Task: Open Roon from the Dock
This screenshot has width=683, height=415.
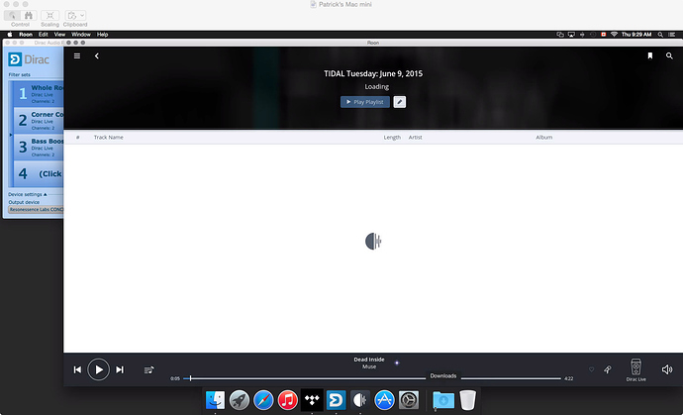Action: coord(360,400)
